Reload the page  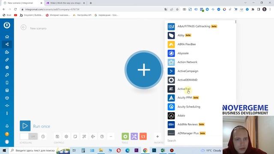click(x=15, y=9)
